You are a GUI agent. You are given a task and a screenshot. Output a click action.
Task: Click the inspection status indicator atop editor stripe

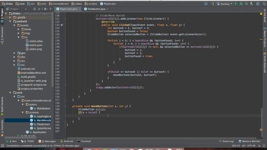point(261,14)
